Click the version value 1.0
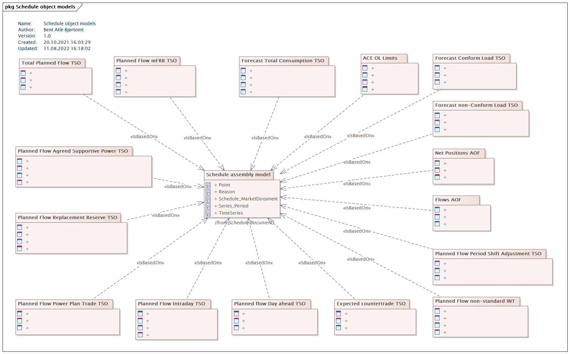Image resolution: width=570 pixels, height=354 pixels. (47, 36)
